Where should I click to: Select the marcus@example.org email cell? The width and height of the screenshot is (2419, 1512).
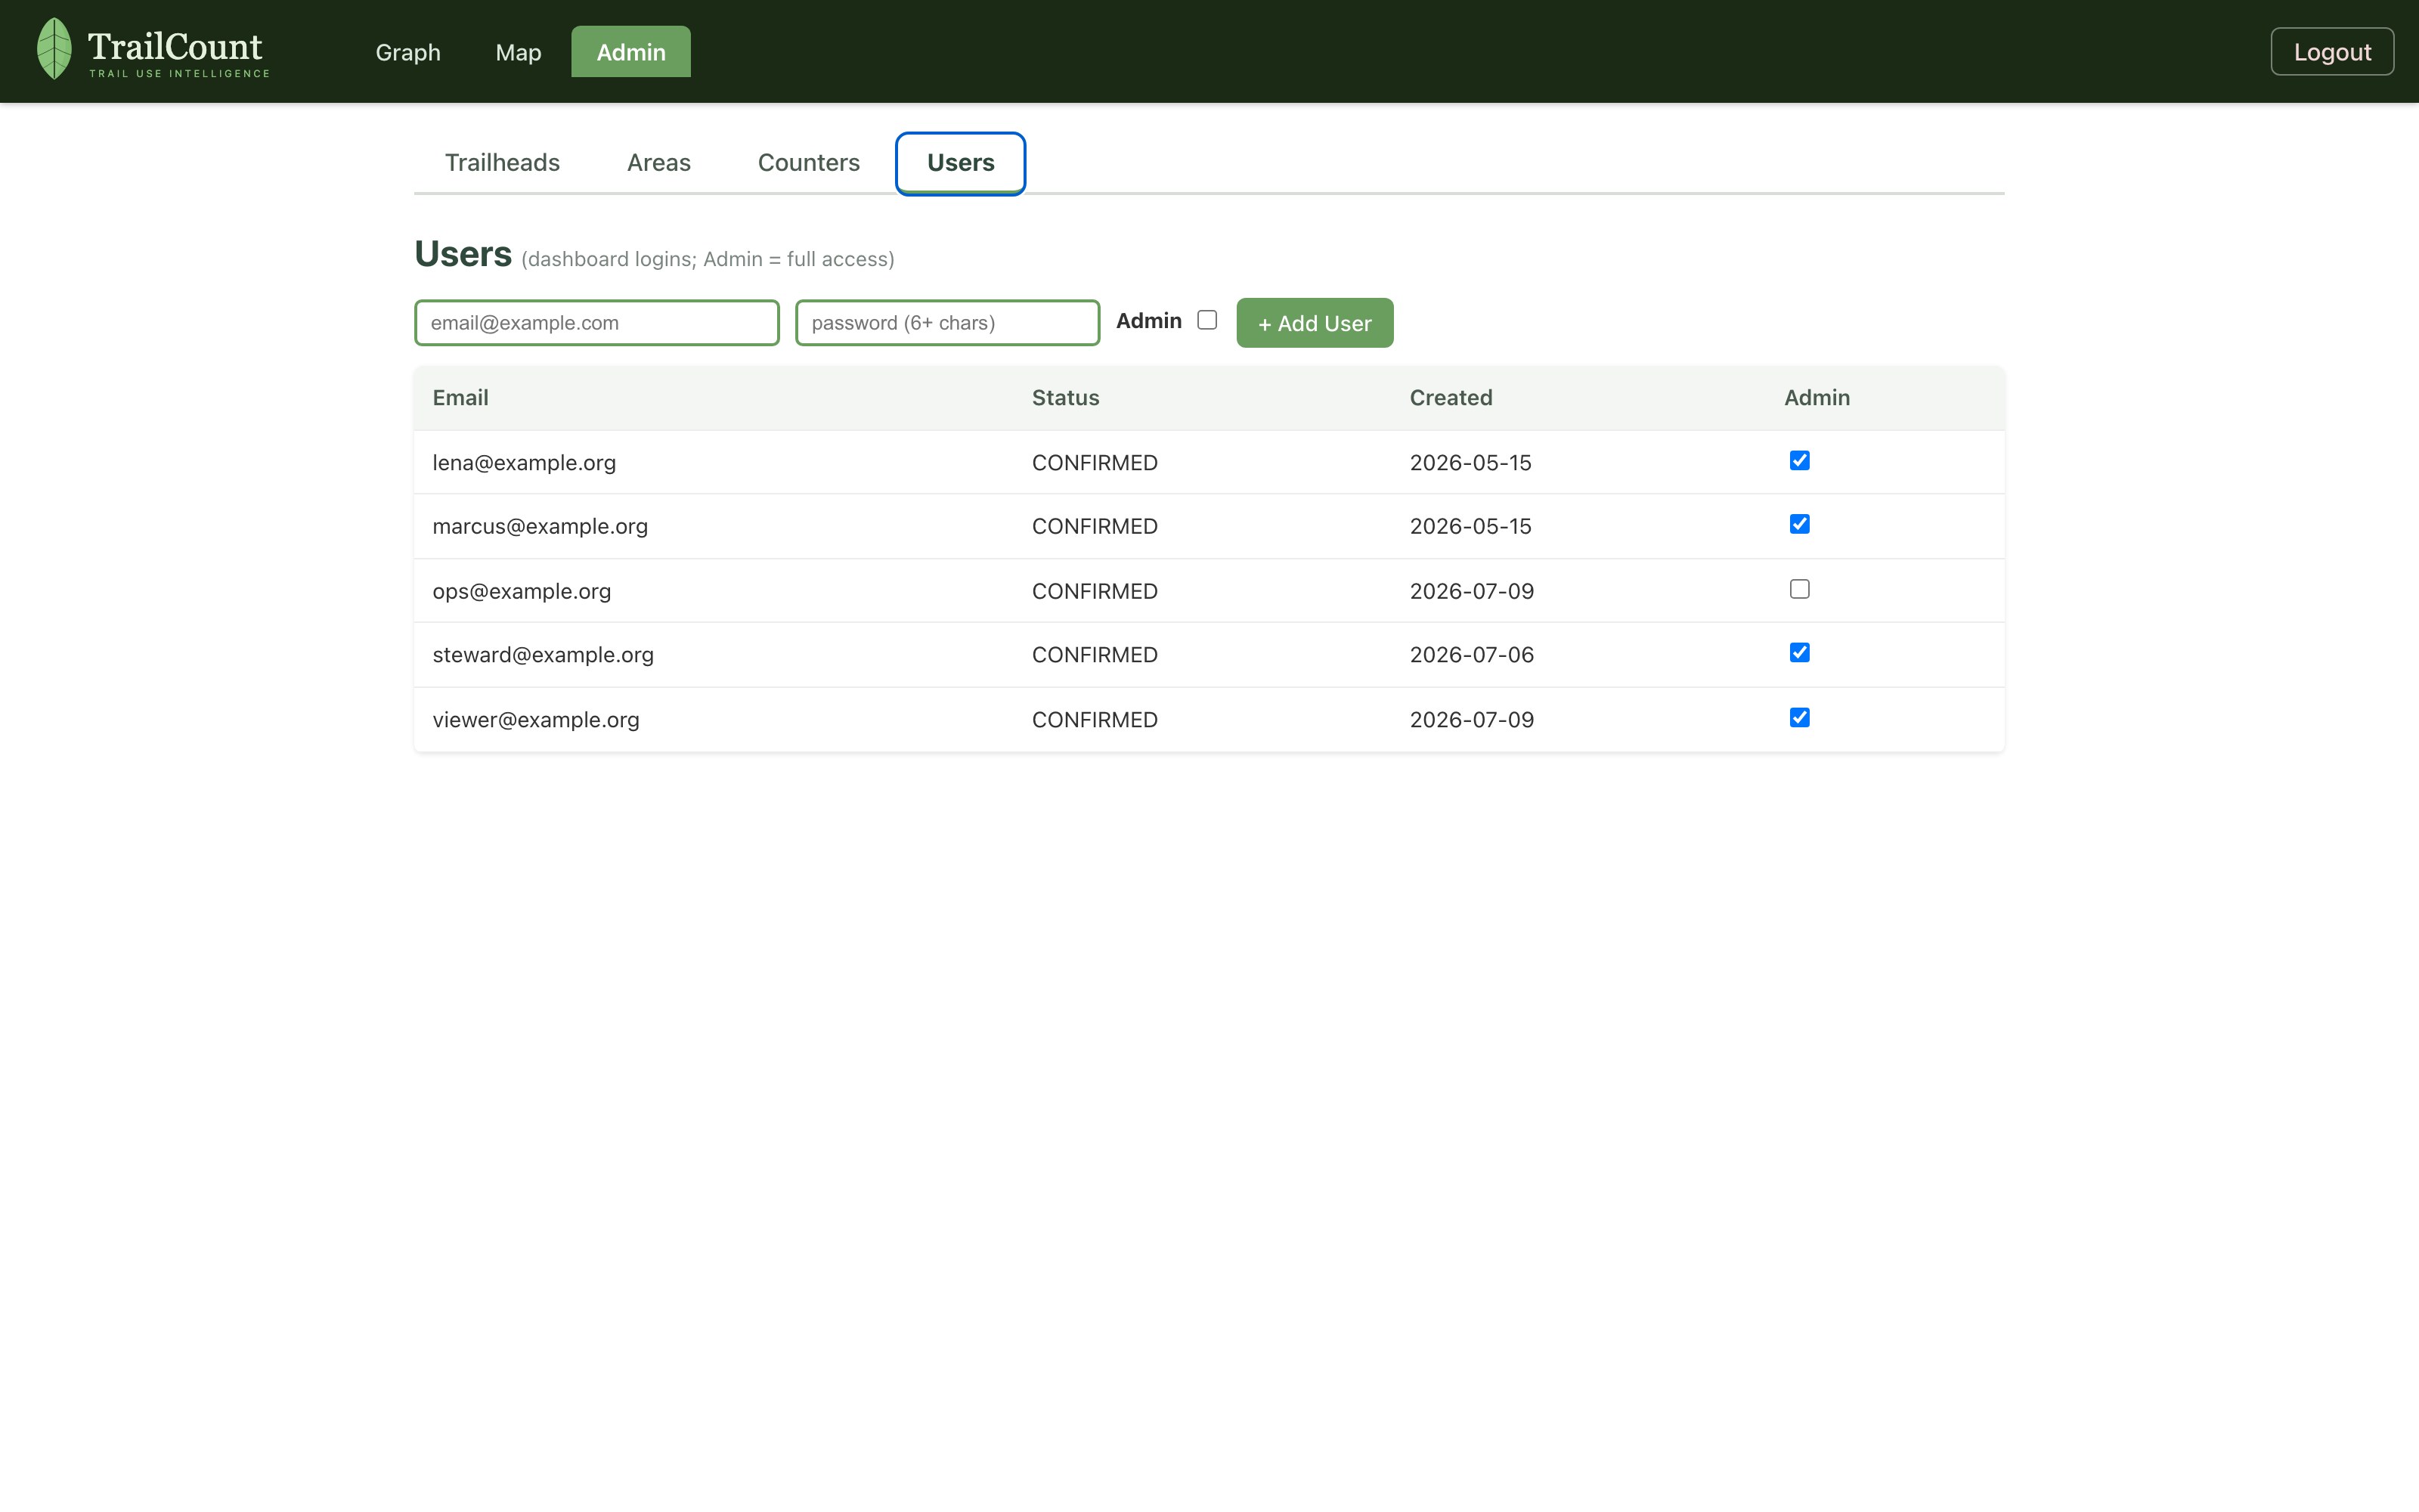point(540,526)
